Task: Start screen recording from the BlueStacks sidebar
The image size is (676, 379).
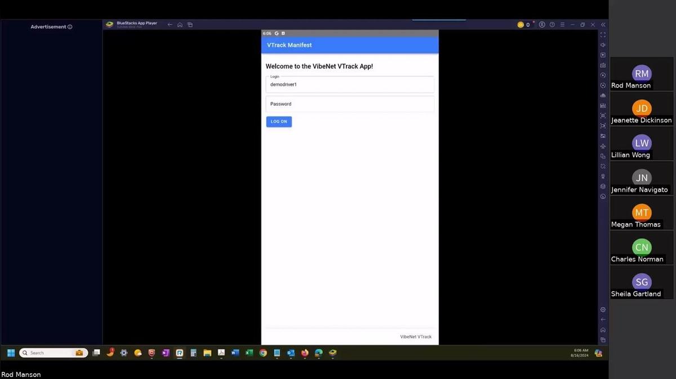Action: (603, 75)
